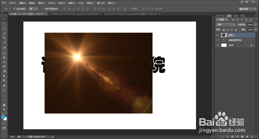Hide 背景 layer visibility eye

(x=218, y=45)
